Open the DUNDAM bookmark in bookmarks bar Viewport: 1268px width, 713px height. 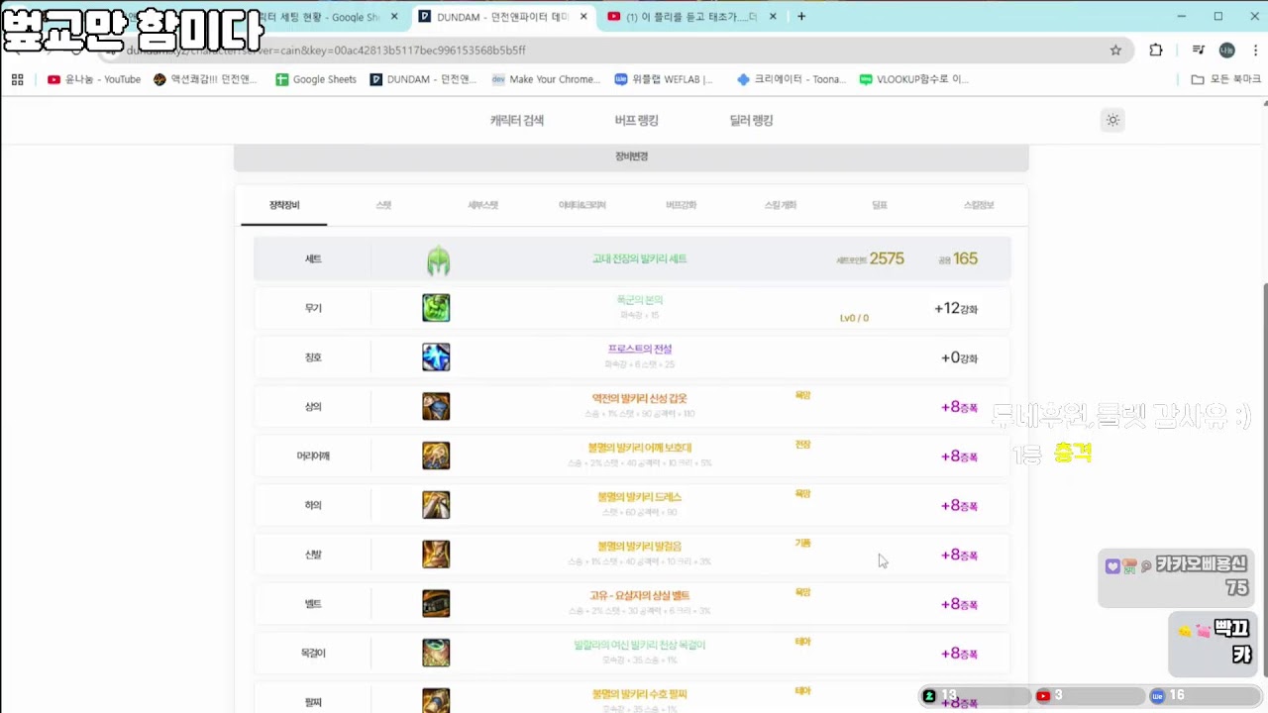[423, 79]
